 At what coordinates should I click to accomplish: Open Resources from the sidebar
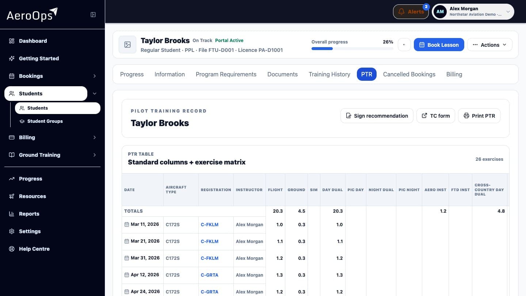pos(52,196)
